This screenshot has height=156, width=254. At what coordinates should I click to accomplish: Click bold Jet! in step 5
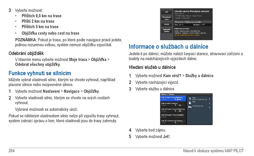pos(166,136)
